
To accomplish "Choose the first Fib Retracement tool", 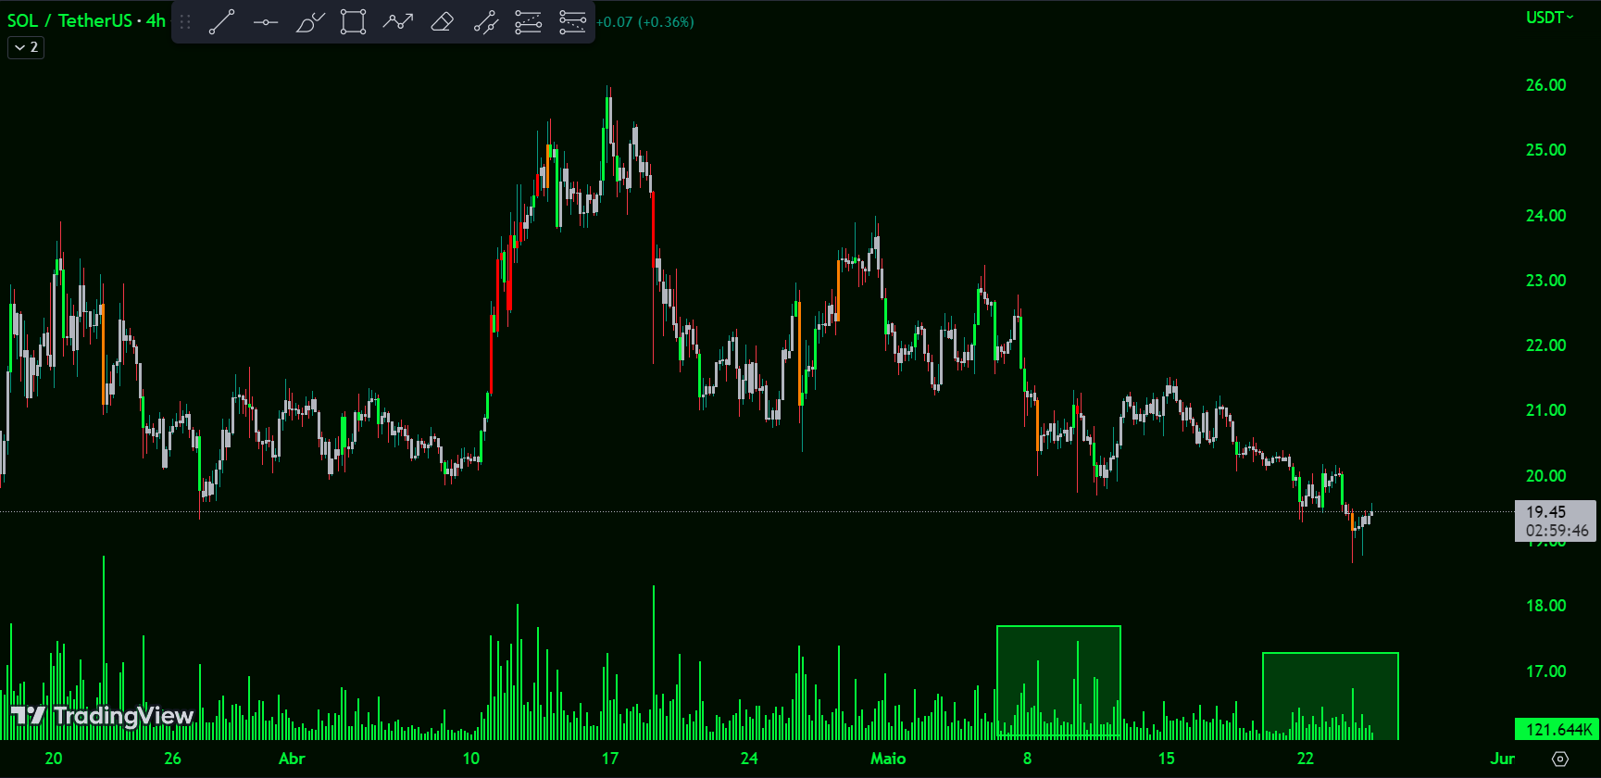I will pos(528,21).
